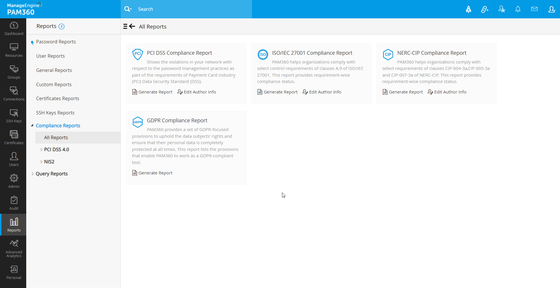Open Certificates Reports
Screen dimensions: 560x288
pos(58,98)
